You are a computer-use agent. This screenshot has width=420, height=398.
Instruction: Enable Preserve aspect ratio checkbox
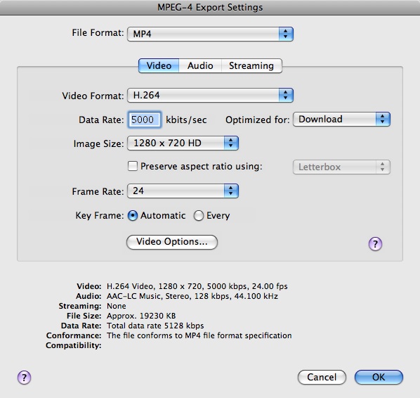click(x=133, y=166)
